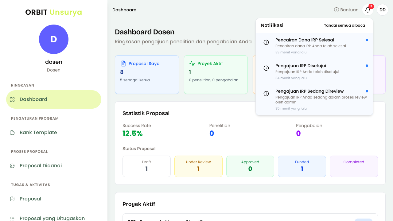
Task: Click the 12.5% success rate value
Action: coord(133,134)
